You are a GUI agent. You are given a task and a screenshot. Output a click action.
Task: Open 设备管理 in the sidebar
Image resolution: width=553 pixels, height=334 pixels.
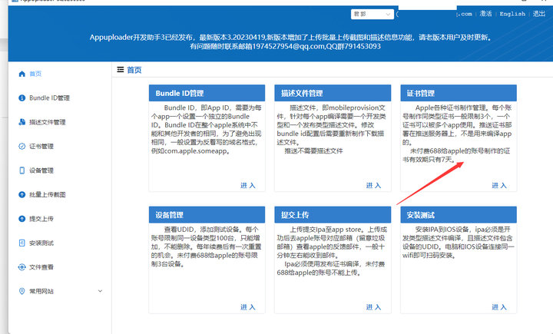pos(41,170)
